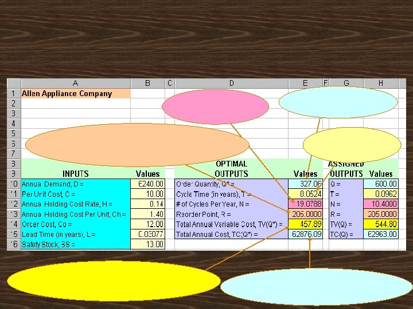Select 'Order Quantity, Q* =' label
413x309 pixels.
point(231,184)
